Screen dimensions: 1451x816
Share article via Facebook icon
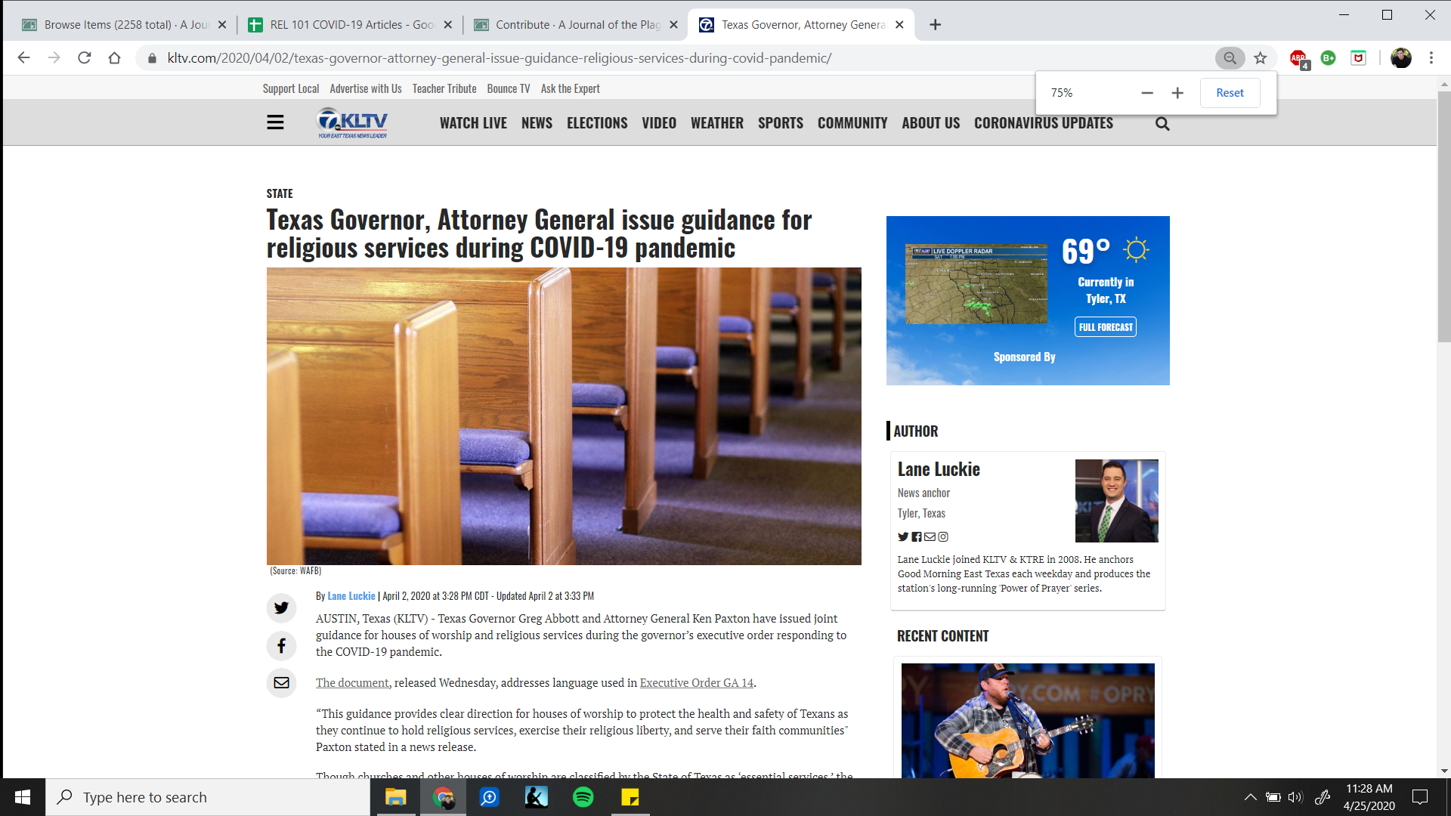pyautogui.click(x=281, y=646)
